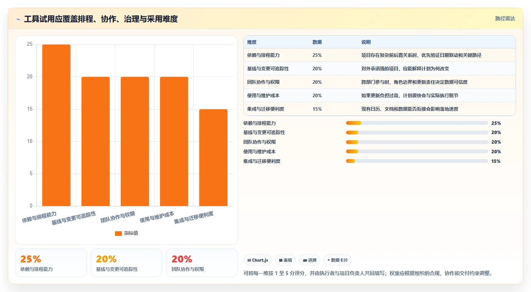This screenshot has height=292, width=531.
Task: Click the 依赖与排程能力 chart axis label
Action: coord(40,217)
